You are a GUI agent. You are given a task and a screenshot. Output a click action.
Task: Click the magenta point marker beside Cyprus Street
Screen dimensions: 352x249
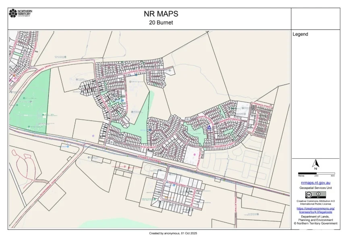[195, 154]
